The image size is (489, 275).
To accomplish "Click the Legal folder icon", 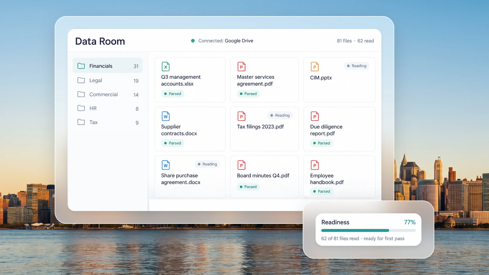I will 81,80.
